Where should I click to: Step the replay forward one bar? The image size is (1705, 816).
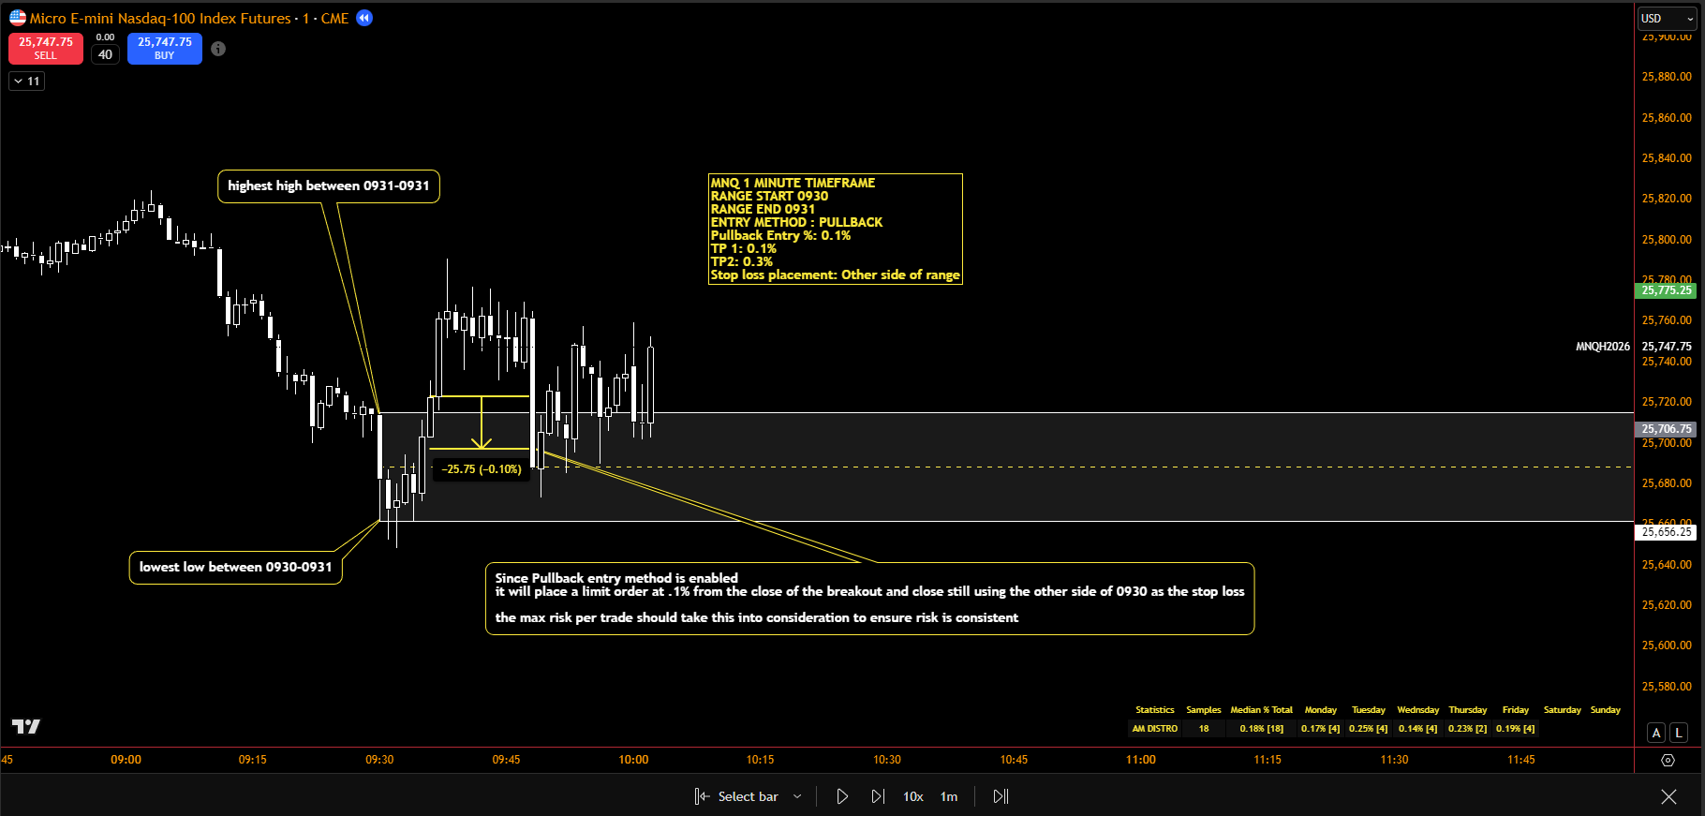tap(878, 796)
